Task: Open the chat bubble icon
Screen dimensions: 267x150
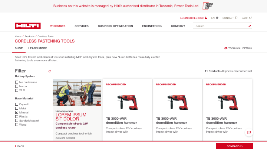Action: 249,132
